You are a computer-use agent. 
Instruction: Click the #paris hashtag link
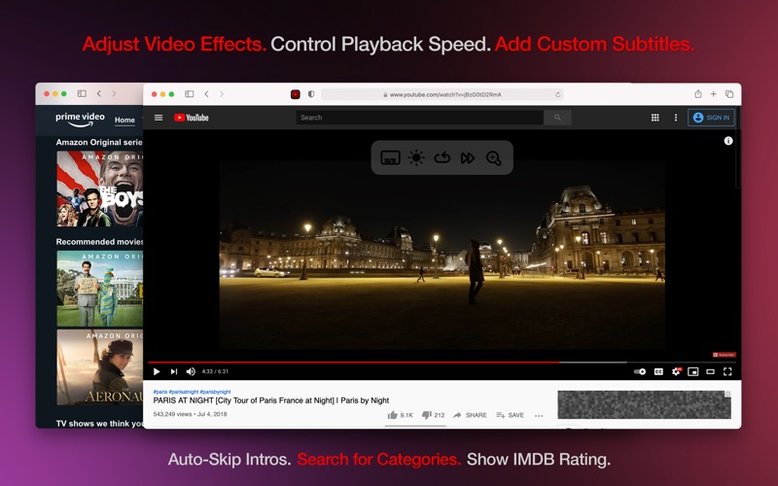160,392
